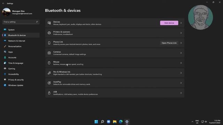Select Accessibility in sidebar
Image resolution: width=223 pixels, height=125 pixels.
coord(21,74)
